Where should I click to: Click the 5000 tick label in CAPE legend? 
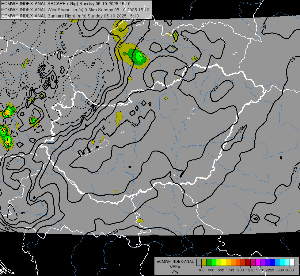290,270
